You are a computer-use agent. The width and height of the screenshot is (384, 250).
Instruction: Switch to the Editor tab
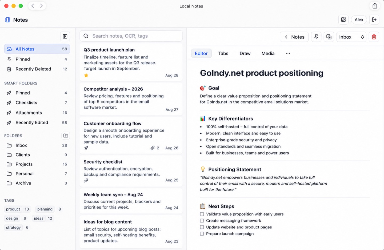coord(201,53)
